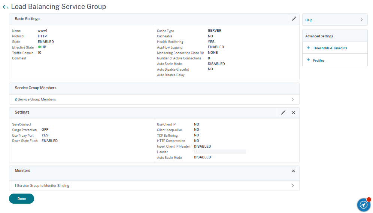Add Profiles advanced setting
The height and width of the screenshot is (213, 373).
(319, 60)
